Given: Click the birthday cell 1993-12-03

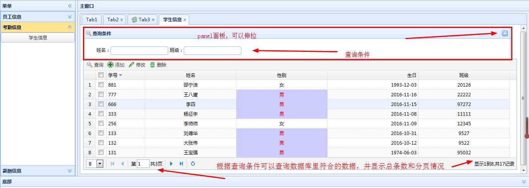Looking at the screenshot, I should 373,85.
